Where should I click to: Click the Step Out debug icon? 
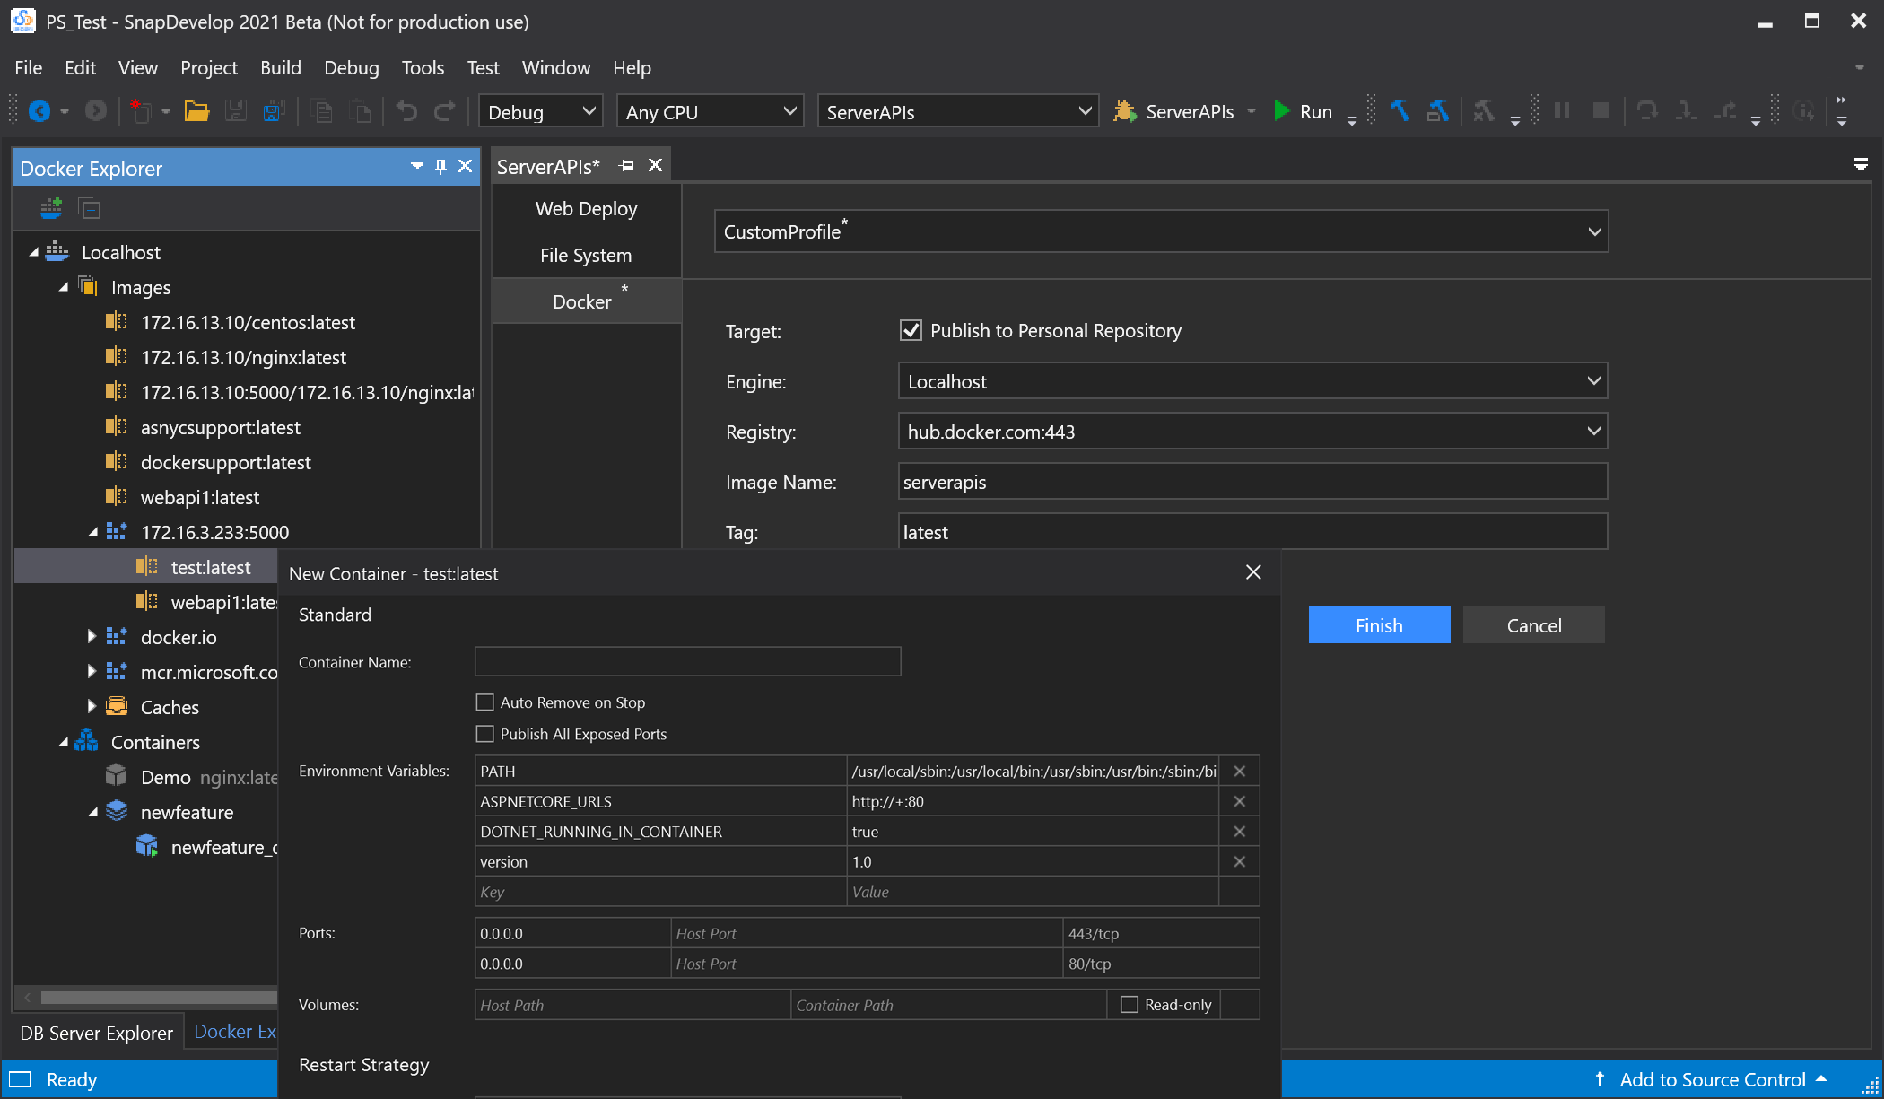click(x=1725, y=111)
